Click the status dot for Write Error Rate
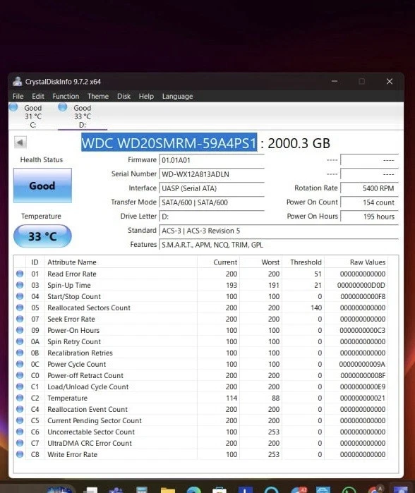 (20, 454)
